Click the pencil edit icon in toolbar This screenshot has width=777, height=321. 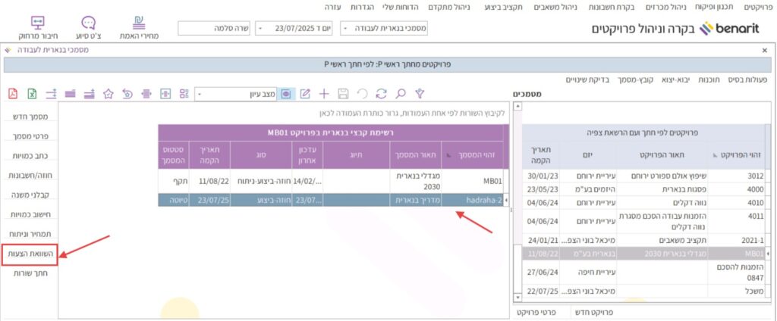point(305,94)
